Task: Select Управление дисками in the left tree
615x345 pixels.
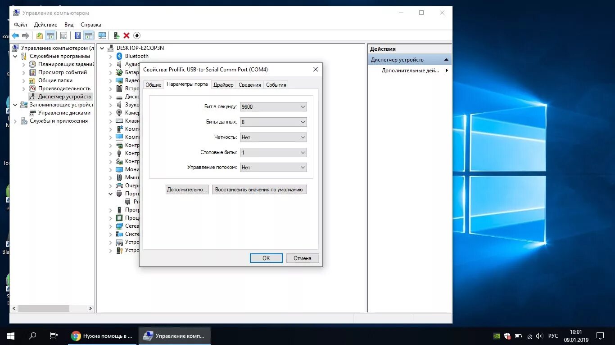Action: click(64, 113)
